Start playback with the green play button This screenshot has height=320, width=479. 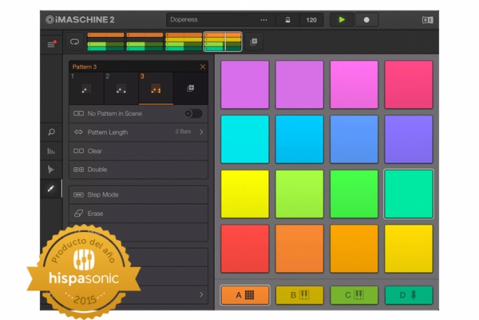[342, 20]
